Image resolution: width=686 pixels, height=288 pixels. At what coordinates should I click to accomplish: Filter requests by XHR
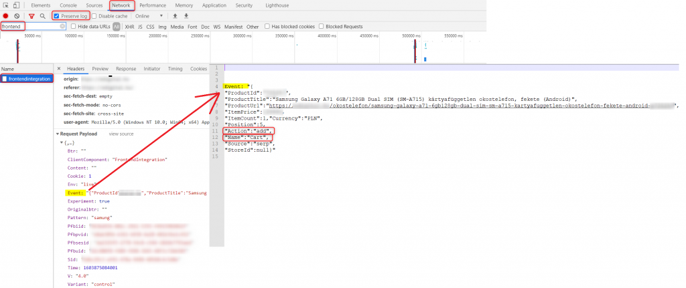click(x=129, y=27)
